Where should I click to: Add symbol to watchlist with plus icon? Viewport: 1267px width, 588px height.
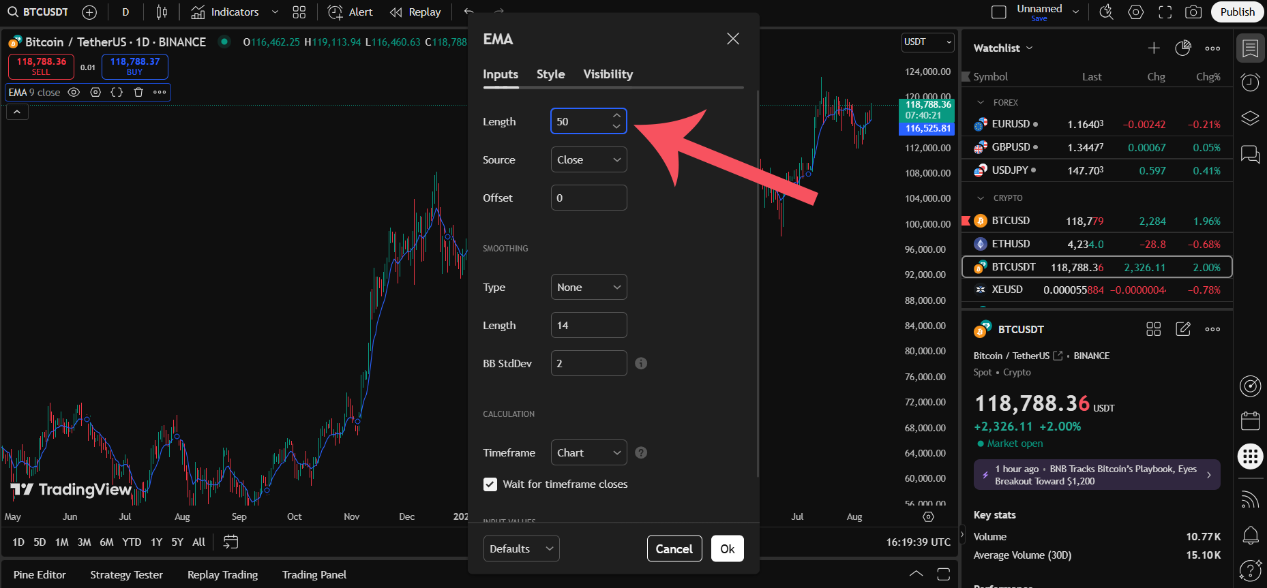[x=1154, y=48]
